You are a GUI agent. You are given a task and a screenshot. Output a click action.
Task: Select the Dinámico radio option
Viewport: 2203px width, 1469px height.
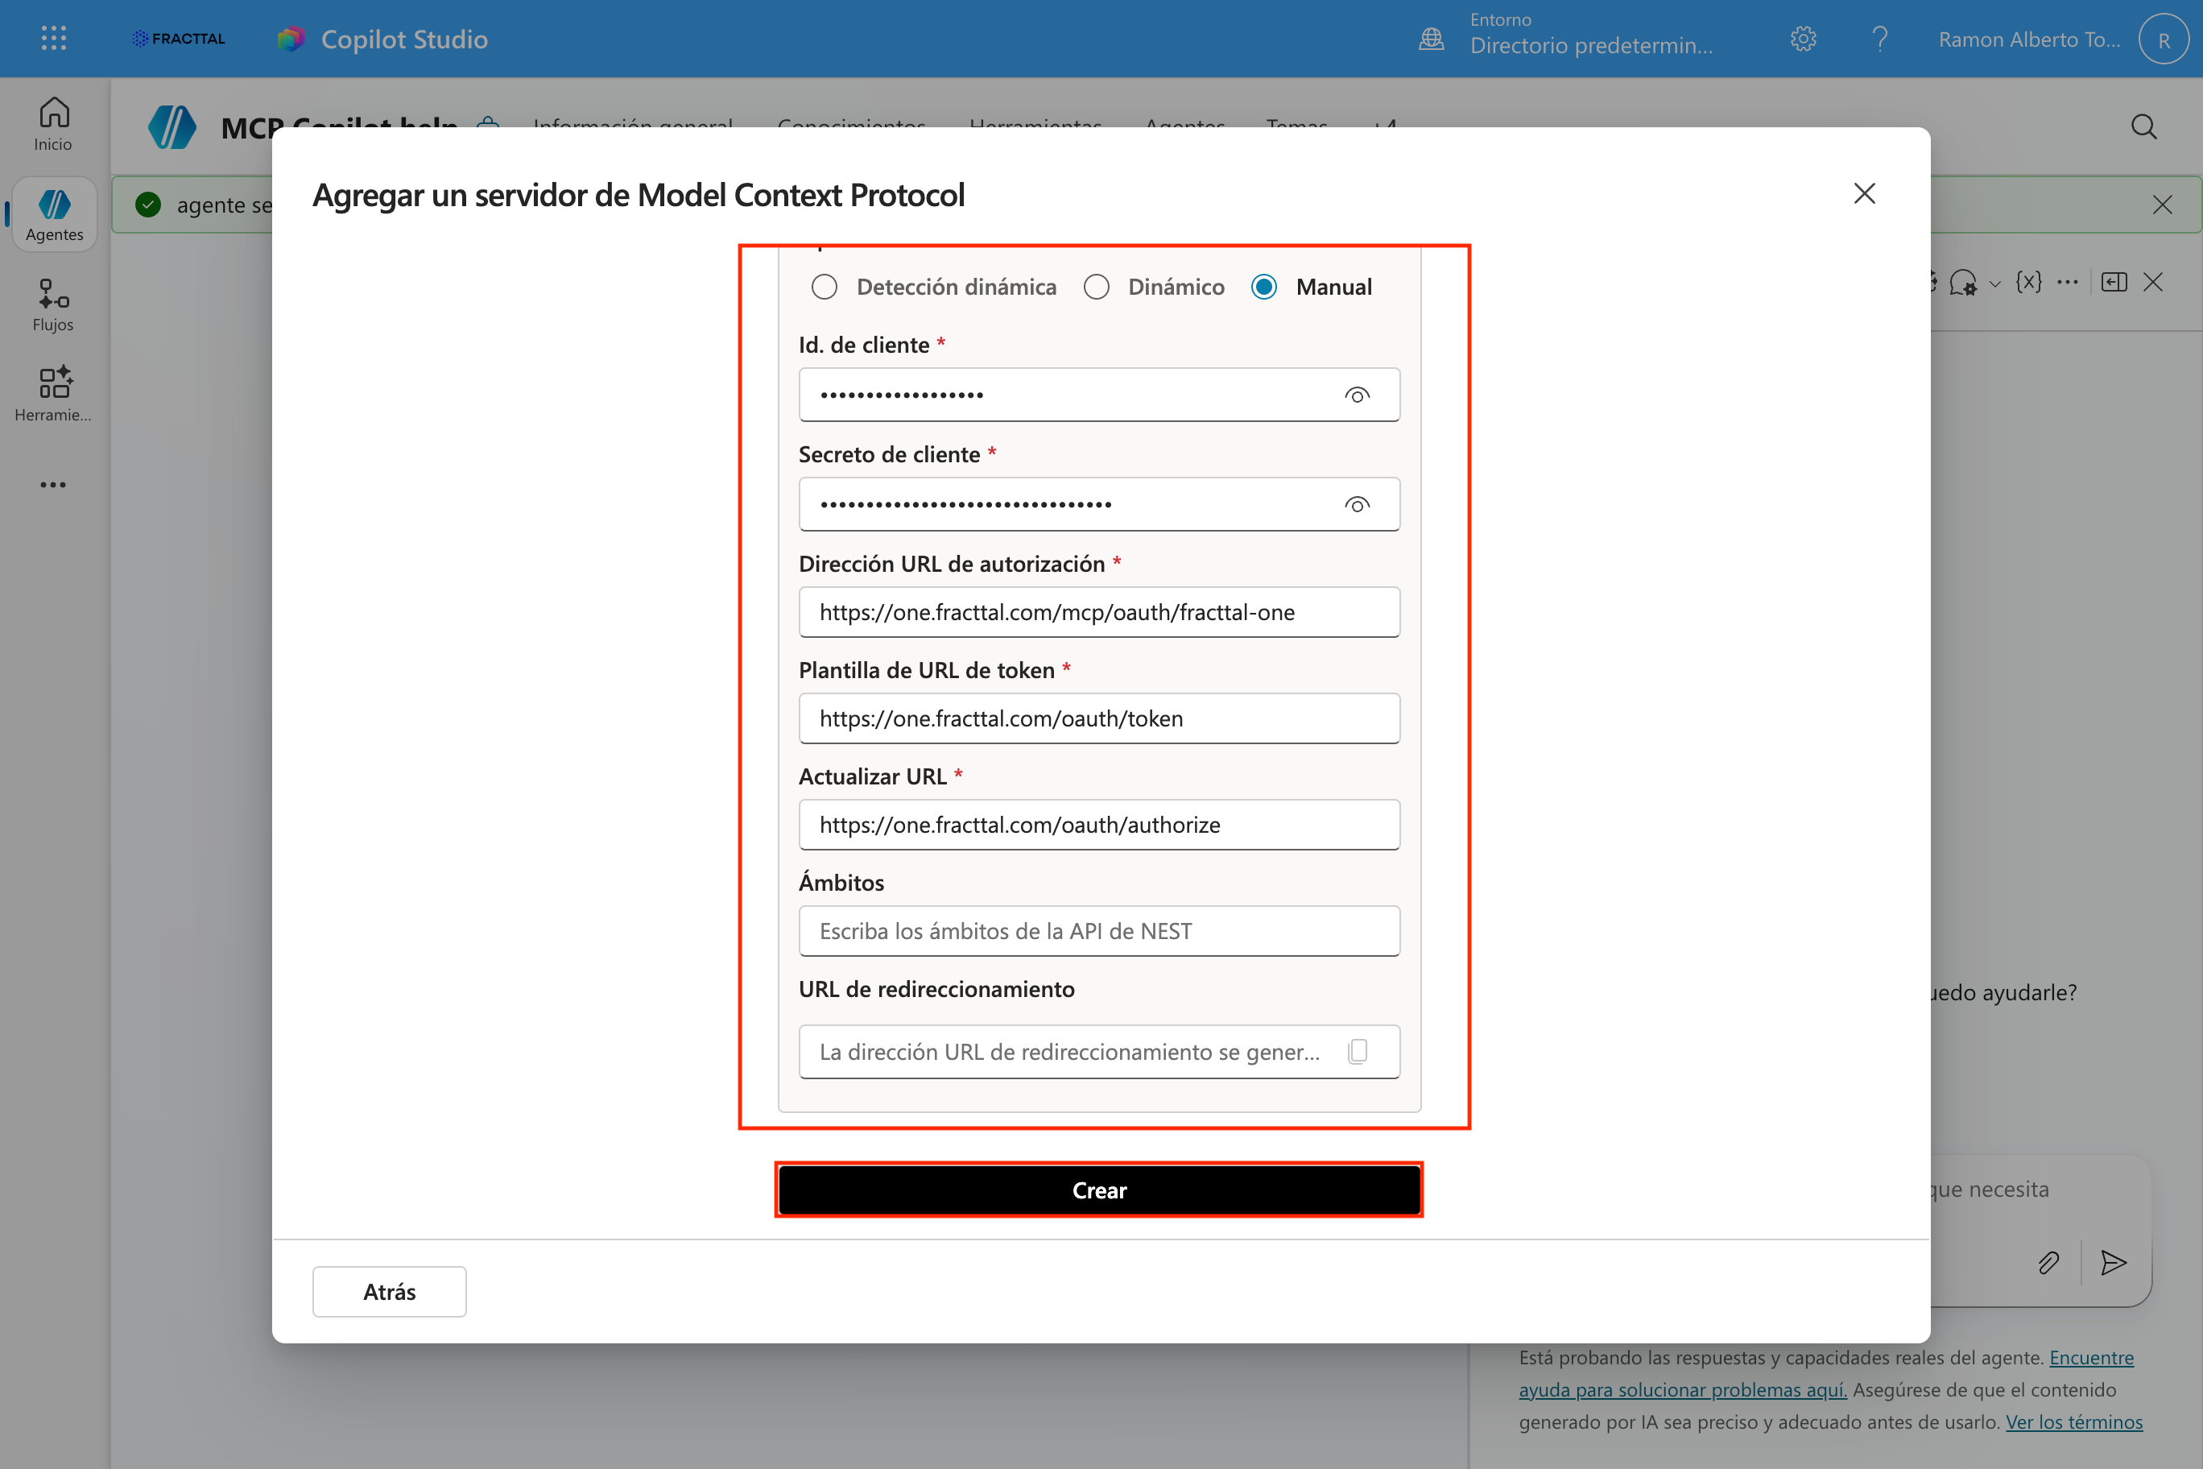click(x=1096, y=287)
